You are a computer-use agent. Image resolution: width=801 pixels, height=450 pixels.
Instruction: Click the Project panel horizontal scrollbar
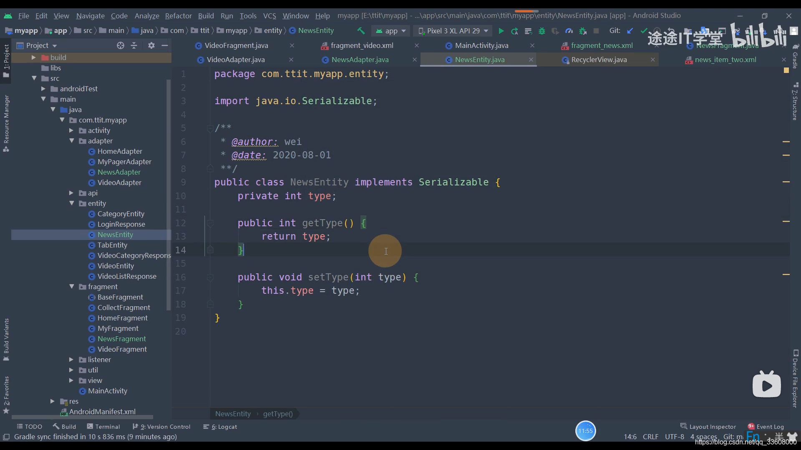[x=82, y=417]
